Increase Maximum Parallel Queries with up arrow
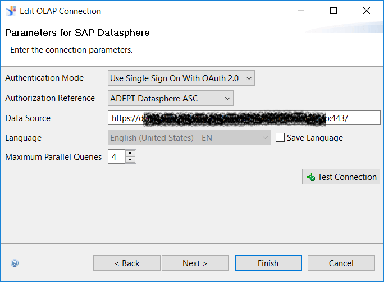The height and width of the screenshot is (282, 384). tap(130, 154)
